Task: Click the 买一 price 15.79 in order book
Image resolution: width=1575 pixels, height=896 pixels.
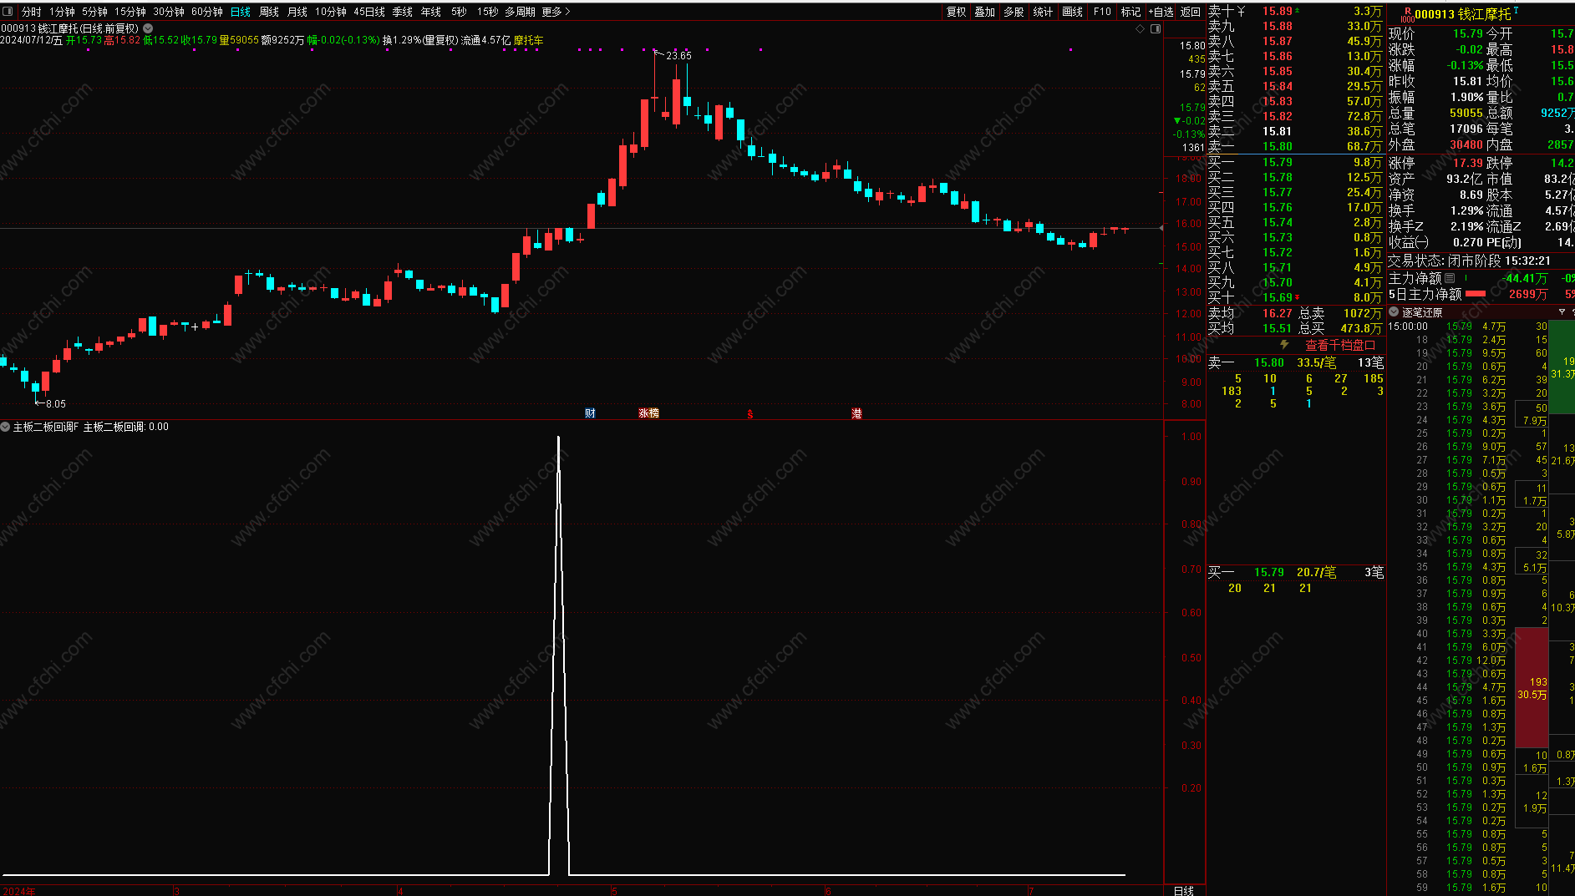Action: 1278,162
